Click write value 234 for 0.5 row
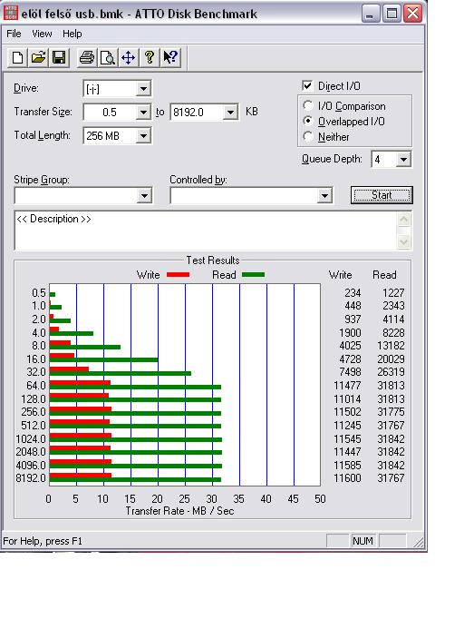The height and width of the screenshot is (619, 464). click(x=353, y=293)
